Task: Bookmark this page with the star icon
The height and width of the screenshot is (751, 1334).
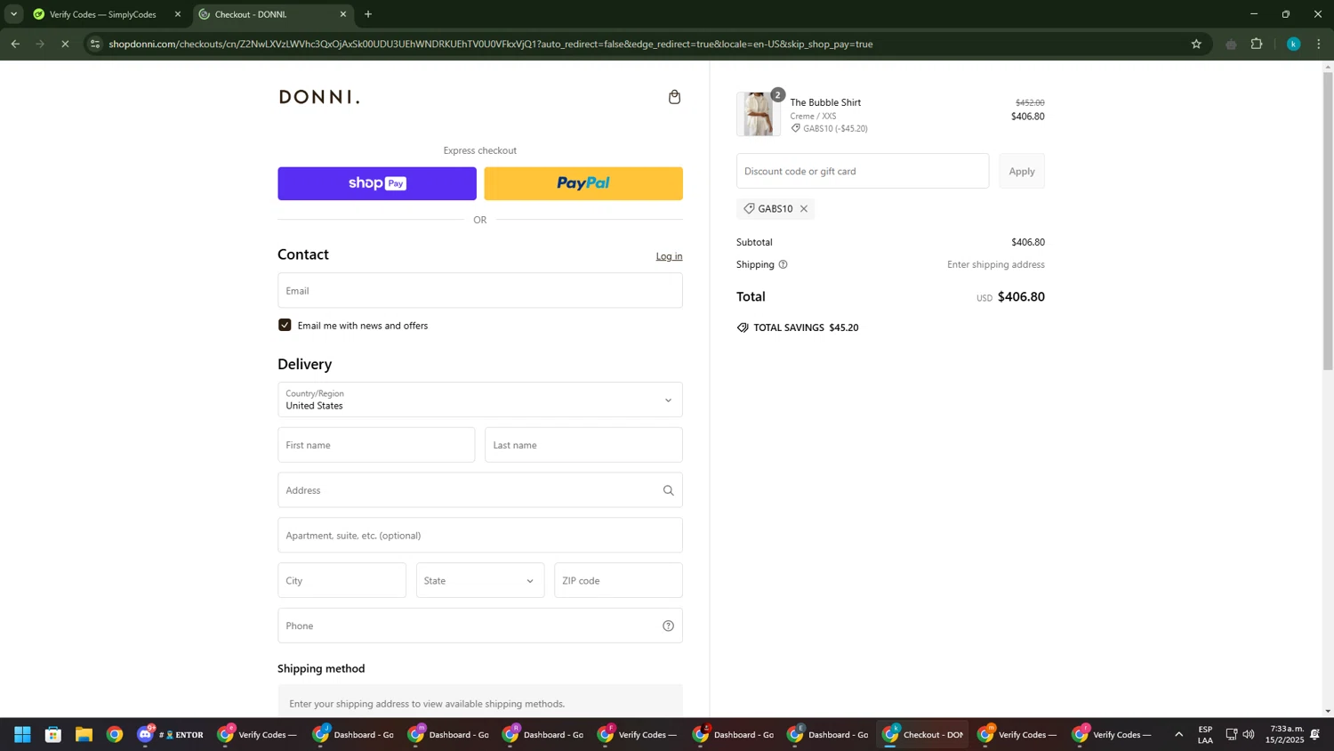Action: 1196,44
